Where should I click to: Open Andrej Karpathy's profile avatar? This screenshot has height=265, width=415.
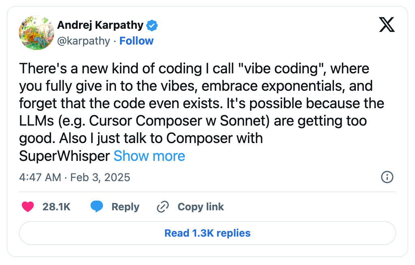(x=36, y=33)
